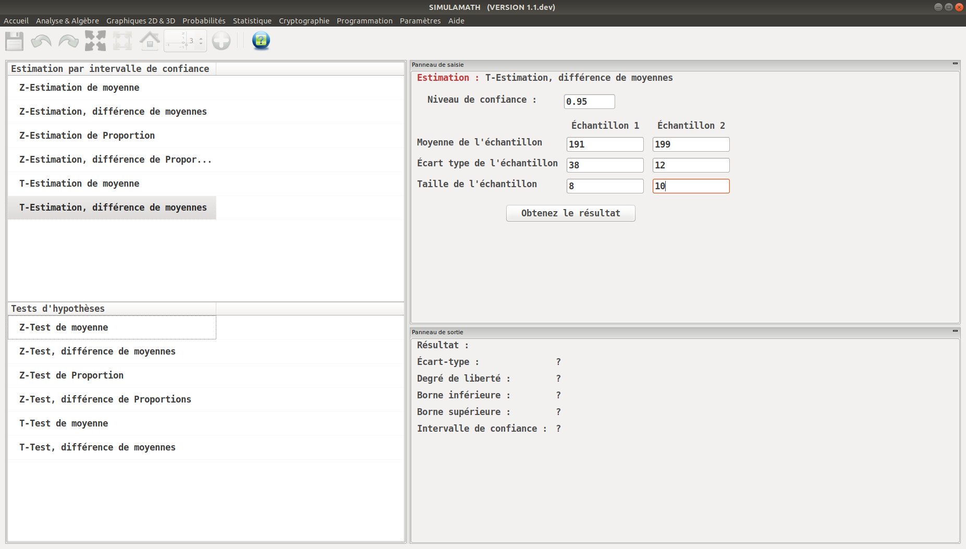Increase the toolbar spinbox value
This screenshot has width=966, height=549.
201,38
